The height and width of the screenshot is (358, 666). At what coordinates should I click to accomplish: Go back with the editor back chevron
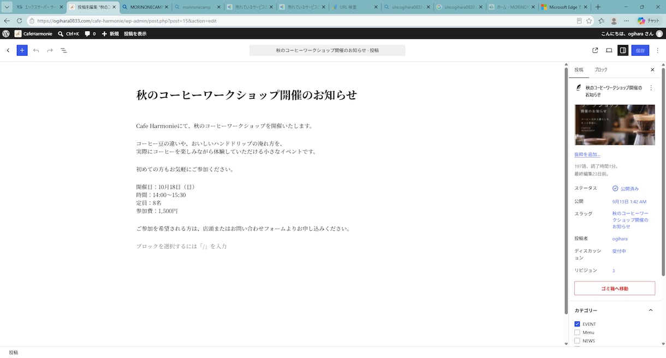point(8,50)
